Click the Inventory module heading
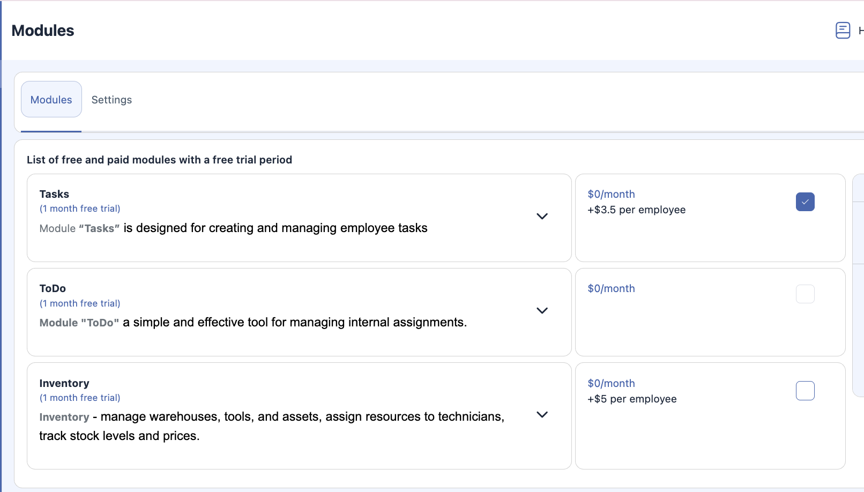Viewport: 864px width, 492px height. point(64,383)
